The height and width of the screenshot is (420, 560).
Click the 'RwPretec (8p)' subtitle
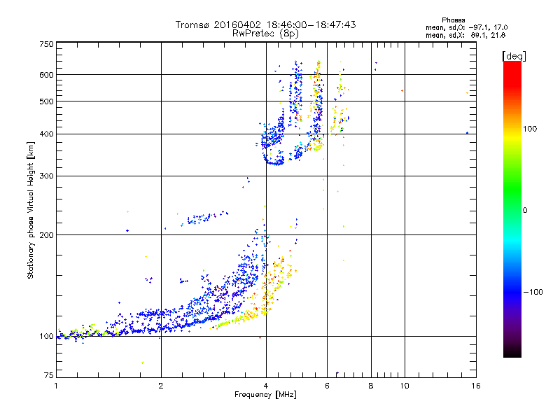(x=265, y=34)
